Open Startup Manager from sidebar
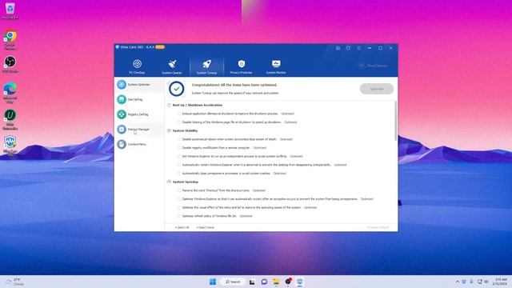The image size is (512, 288). [139, 130]
